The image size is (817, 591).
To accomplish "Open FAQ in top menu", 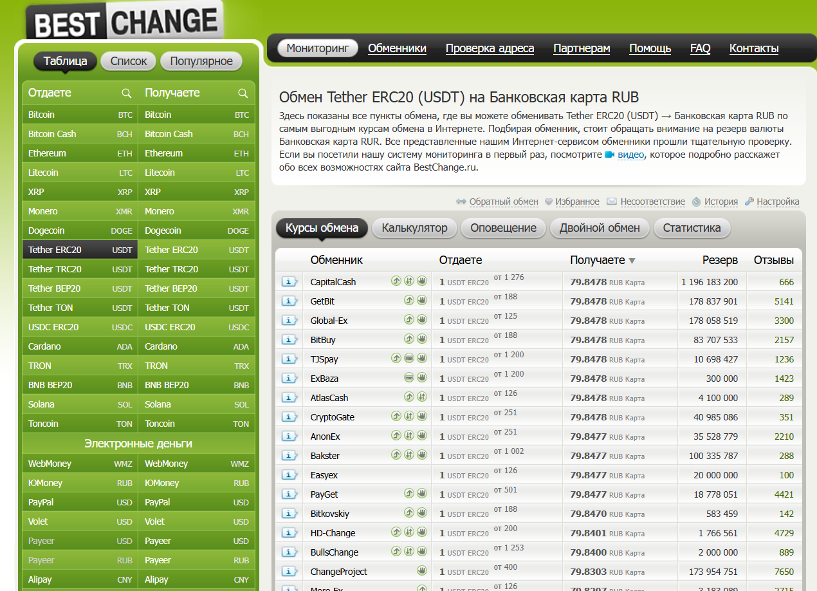I will point(700,48).
